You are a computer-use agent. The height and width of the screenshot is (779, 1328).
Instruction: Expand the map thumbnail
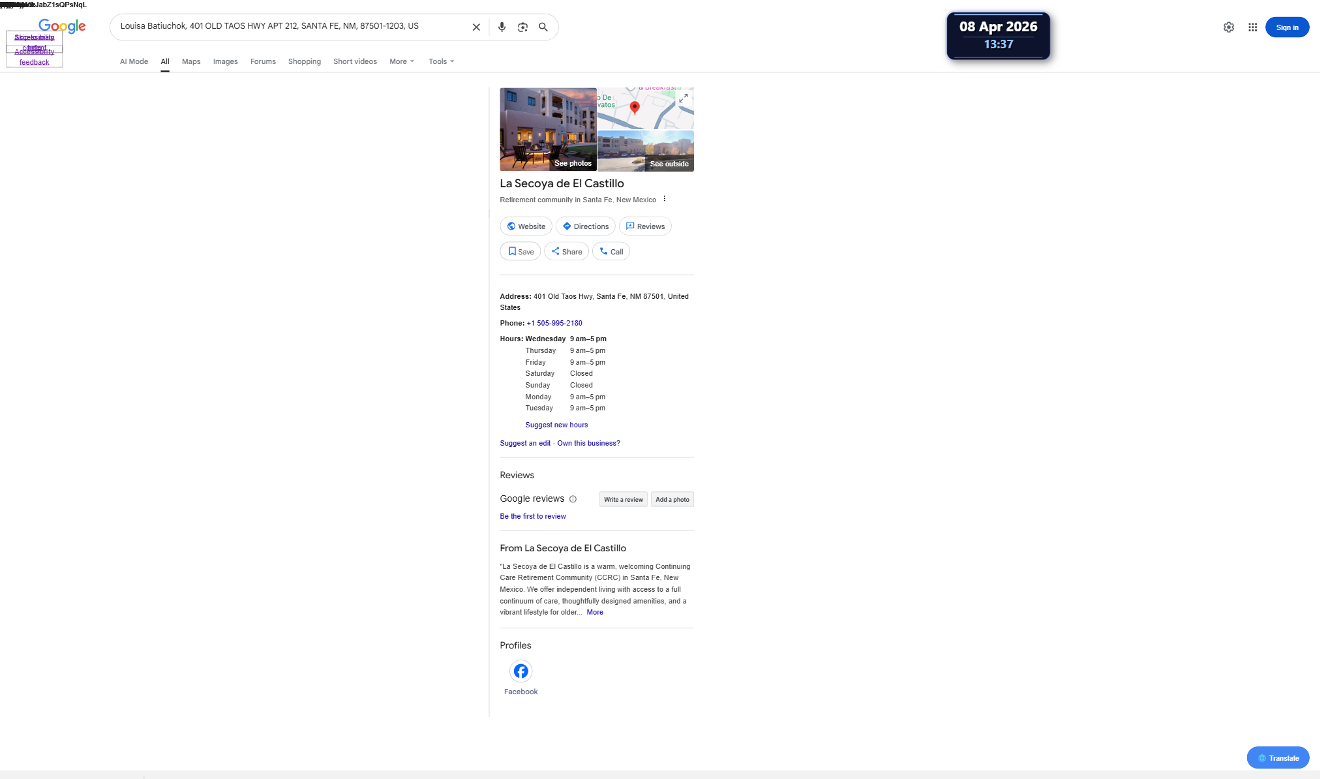click(684, 98)
